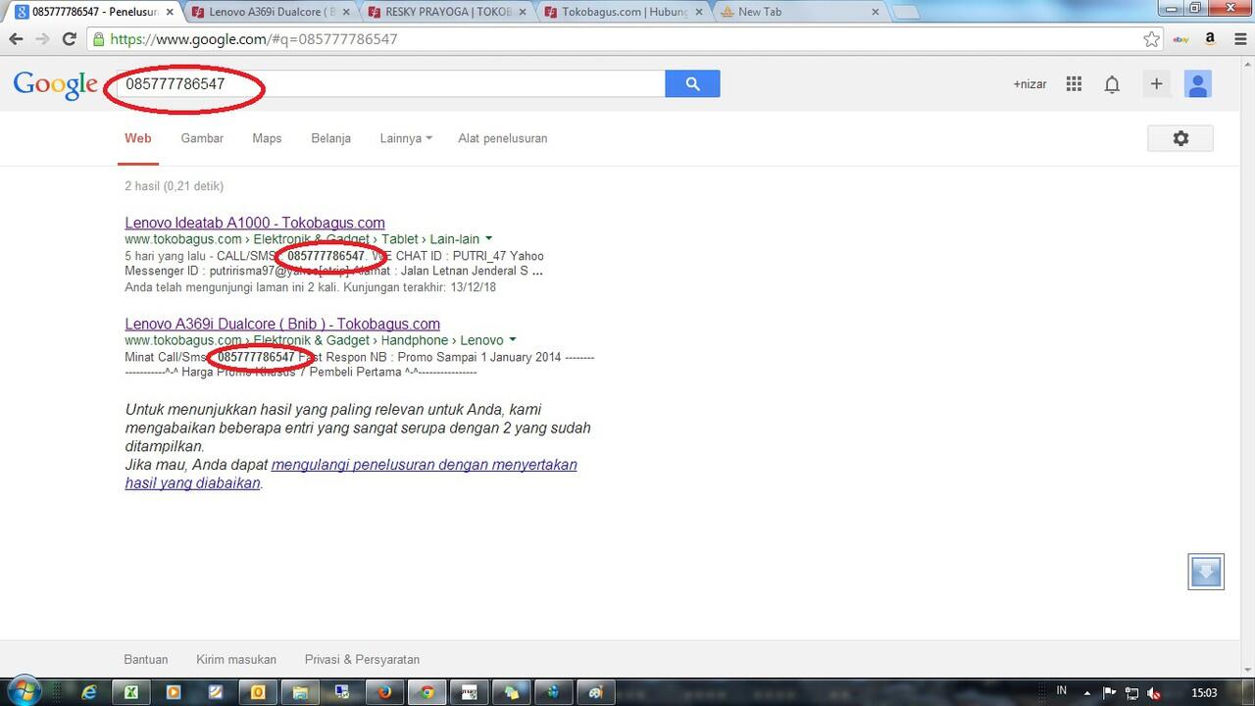
Task: Open Excel from the taskbar
Action: click(x=129, y=692)
